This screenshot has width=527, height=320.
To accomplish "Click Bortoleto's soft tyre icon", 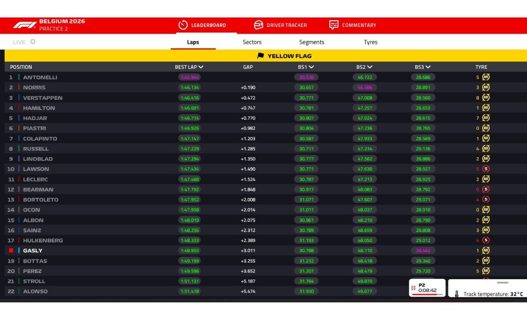I will (x=486, y=200).
